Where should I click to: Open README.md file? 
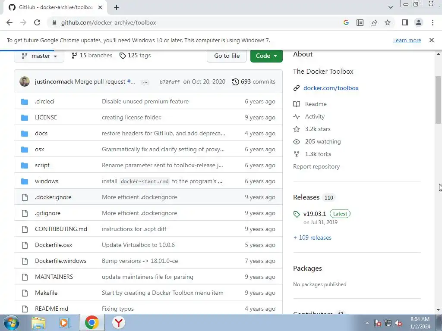pos(52,309)
